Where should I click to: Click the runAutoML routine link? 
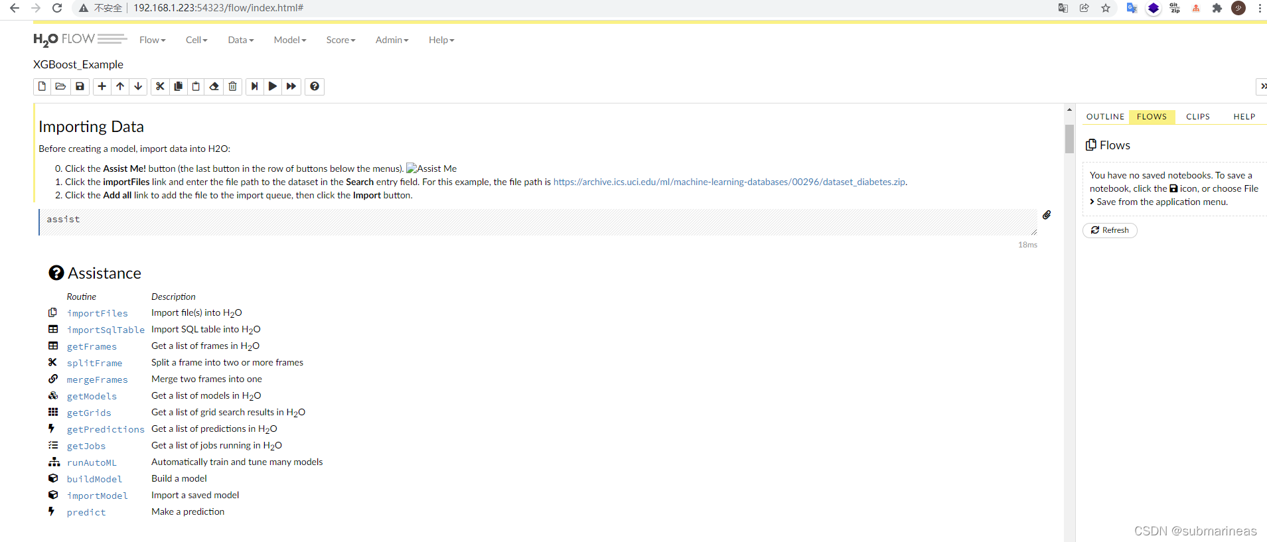coord(92,462)
